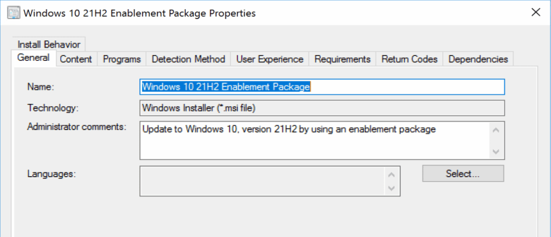The image size is (551, 237).
Task: View the Dependencies tab
Action: 478,59
